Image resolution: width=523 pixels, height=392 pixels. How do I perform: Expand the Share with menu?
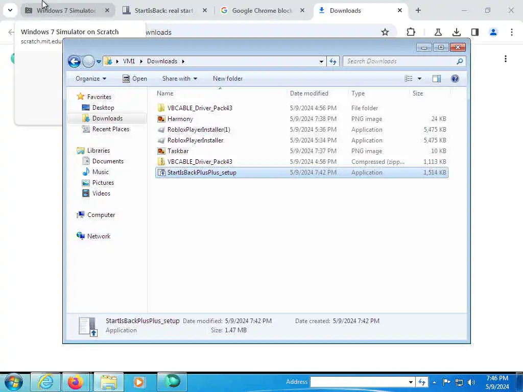click(x=179, y=79)
